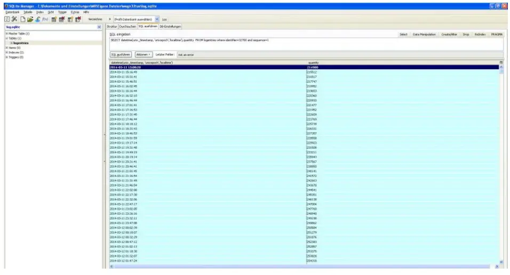Click the Drop template button
The image size is (510, 275).
coord(466,35)
